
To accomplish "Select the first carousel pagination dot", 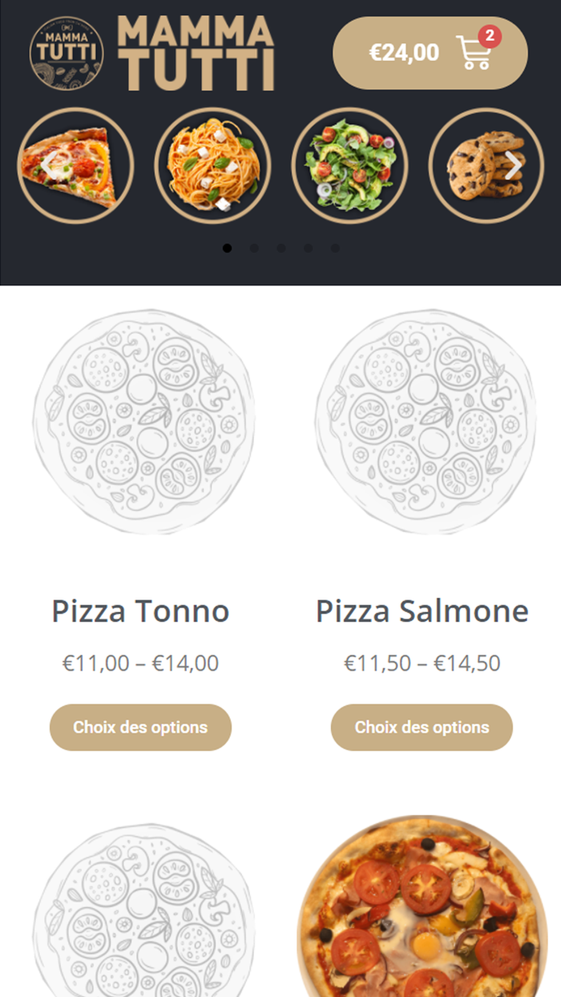I will point(228,248).
